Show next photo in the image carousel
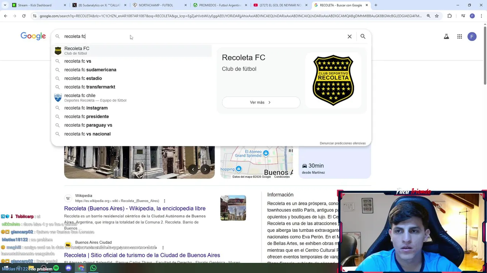 [205, 169]
